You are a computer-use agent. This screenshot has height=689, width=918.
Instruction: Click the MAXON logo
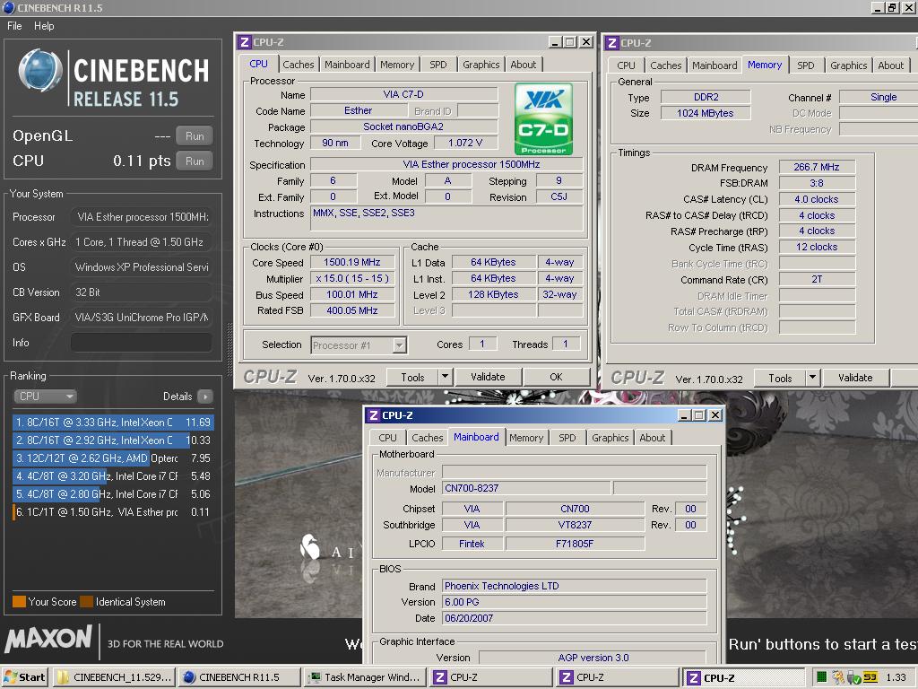48,639
